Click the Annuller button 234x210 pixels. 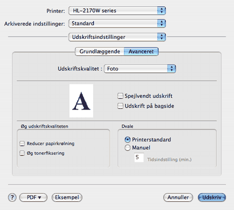click(178, 198)
